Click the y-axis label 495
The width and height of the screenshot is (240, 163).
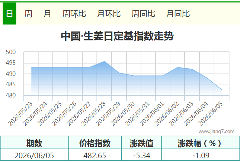tap(11, 63)
